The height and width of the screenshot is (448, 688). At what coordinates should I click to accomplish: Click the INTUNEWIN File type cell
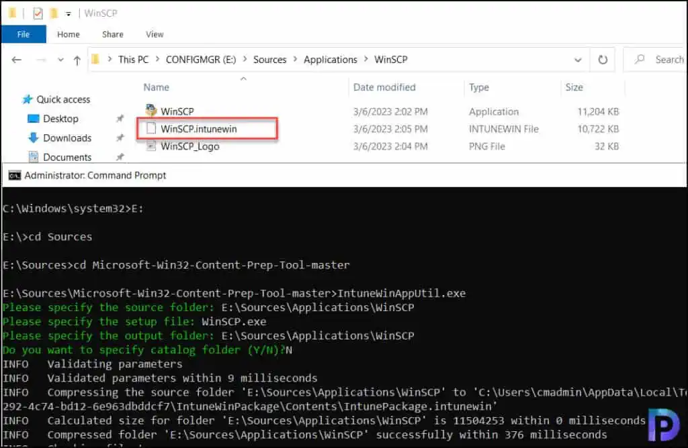coord(504,129)
